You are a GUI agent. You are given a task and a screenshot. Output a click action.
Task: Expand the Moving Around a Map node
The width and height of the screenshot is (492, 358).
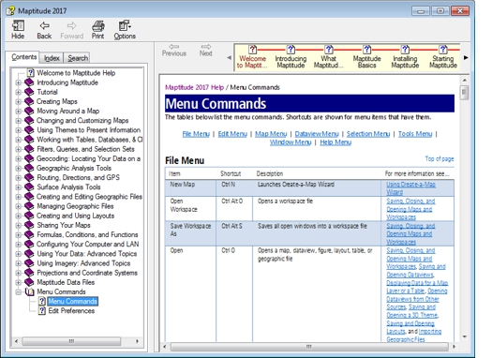tap(18, 112)
